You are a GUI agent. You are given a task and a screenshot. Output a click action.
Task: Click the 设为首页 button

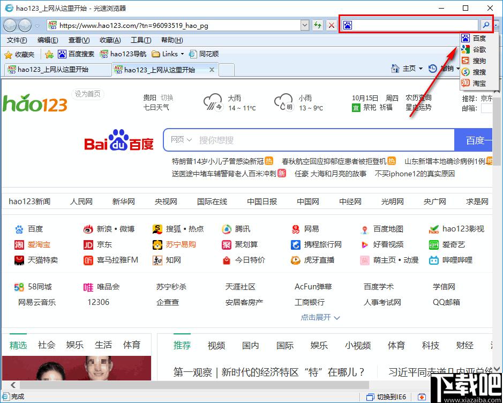coord(87,94)
